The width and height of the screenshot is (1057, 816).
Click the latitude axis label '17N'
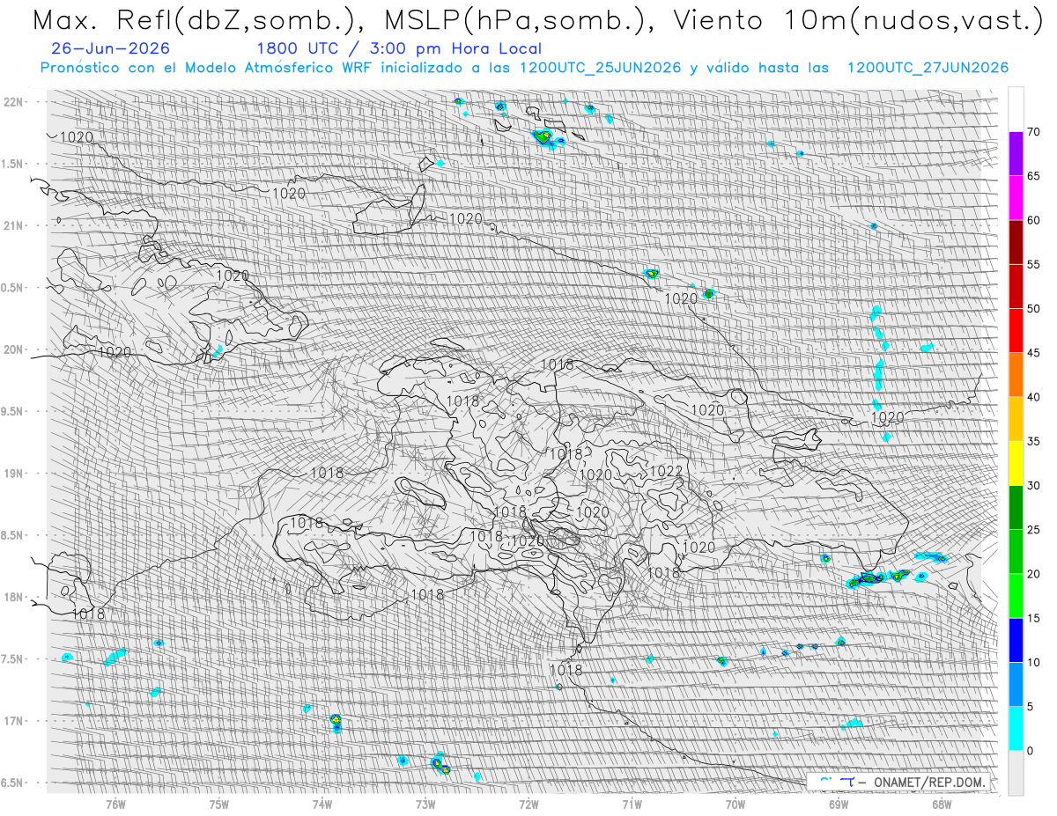click(13, 721)
